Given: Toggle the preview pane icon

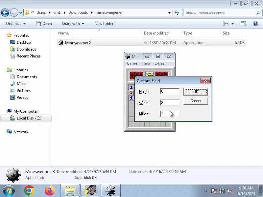Looking at the screenshot, I should (x=244, y=24).
